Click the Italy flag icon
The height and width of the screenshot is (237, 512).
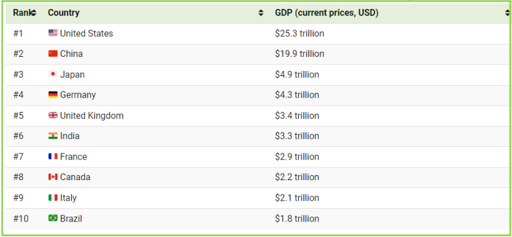click(x=53, y=197)
